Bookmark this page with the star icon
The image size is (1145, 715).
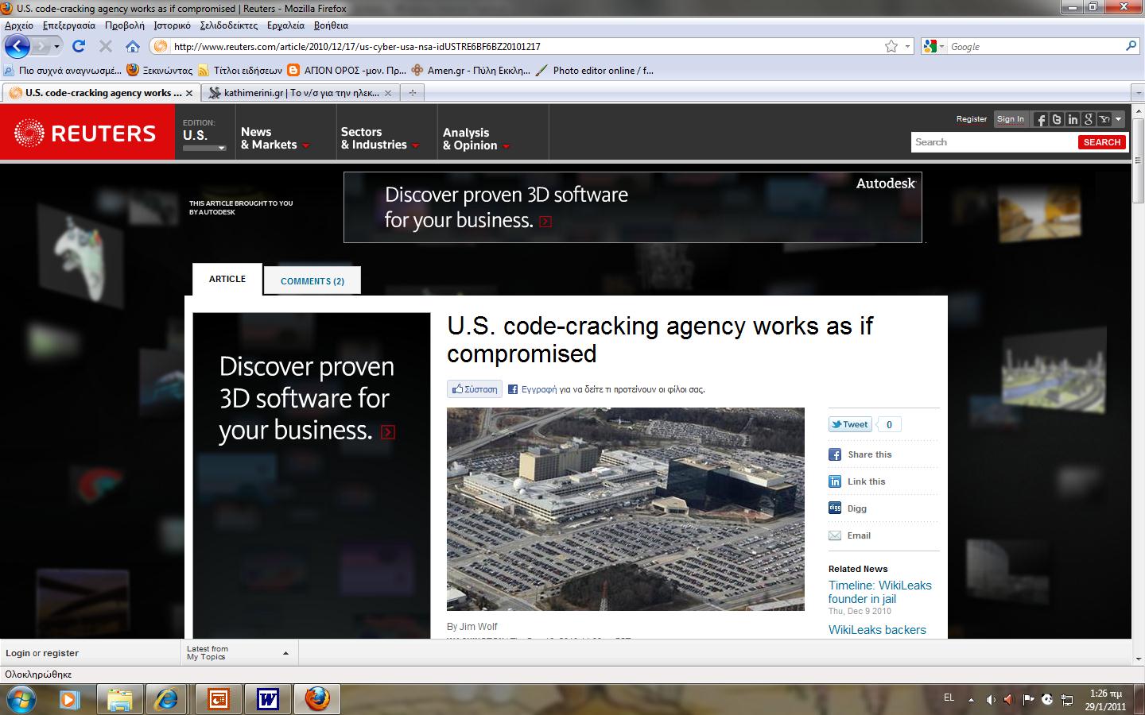click(x=891, y=46)
